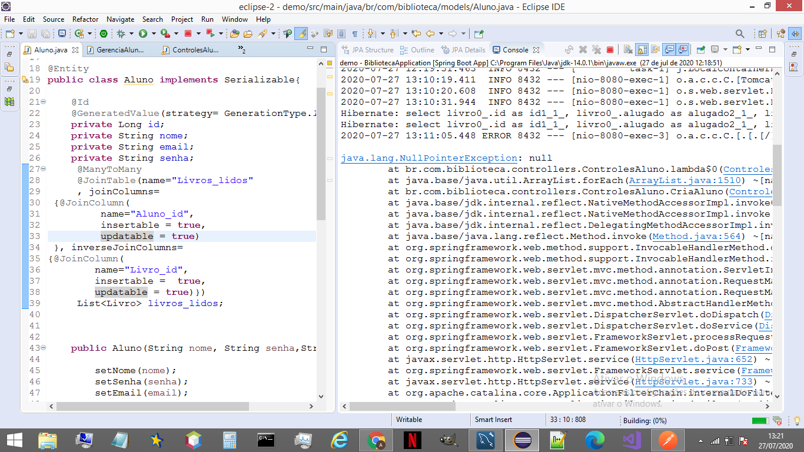Launch Netflix from the Windows taskbar

pyautogui.click(x=413, y=440)
